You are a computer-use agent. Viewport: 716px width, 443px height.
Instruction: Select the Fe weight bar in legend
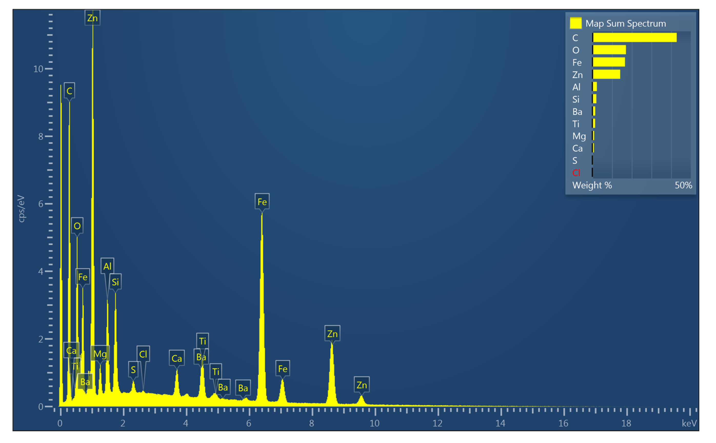coord(609,62)
